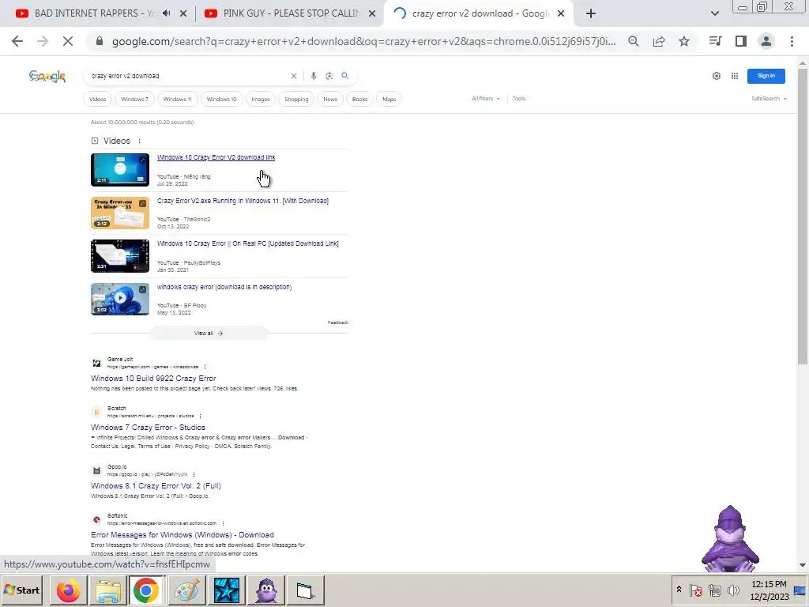Screen dimensions: 809x607
Task: Clear the Google search box text
Action: 294,76
